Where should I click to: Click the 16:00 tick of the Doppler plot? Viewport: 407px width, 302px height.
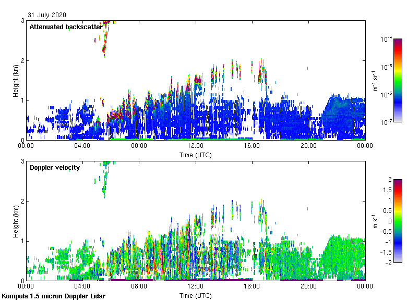pyautogui.click(x=252, y=286)
